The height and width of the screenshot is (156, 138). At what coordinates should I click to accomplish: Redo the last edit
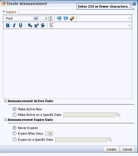coord(66,18)
